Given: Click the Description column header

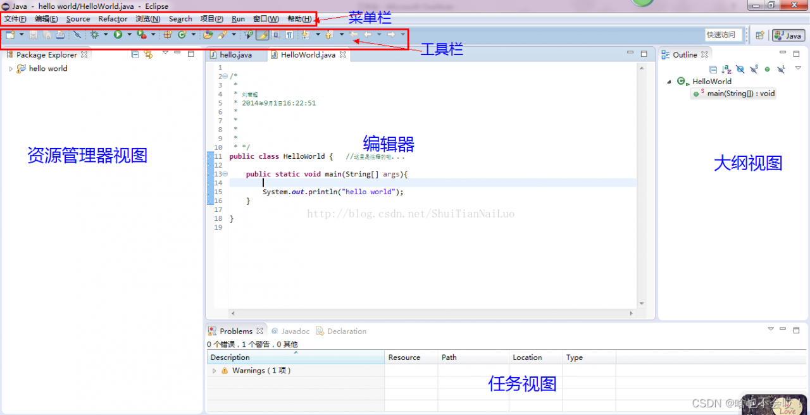Looking at the screenshot, I should coord(296,357).
